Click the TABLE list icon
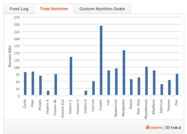This screenshot has height=134, width=187. tap(167, 128)
